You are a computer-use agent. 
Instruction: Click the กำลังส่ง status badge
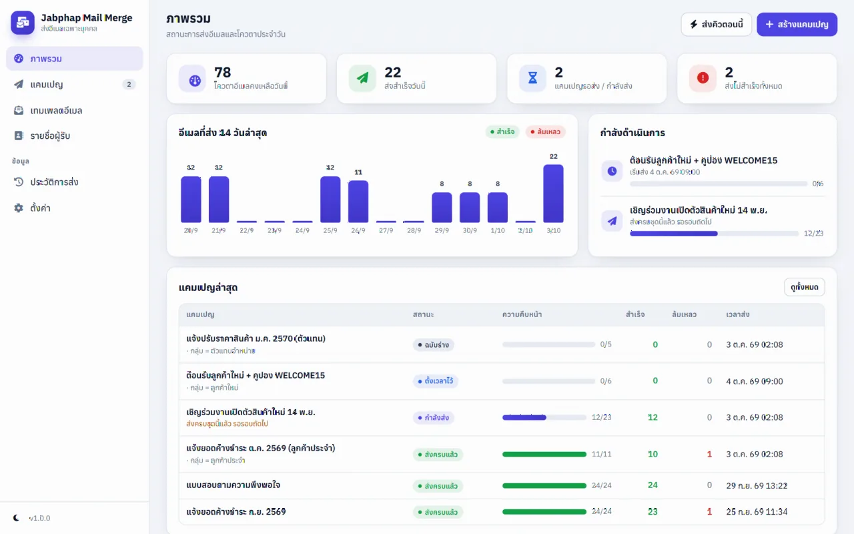[x=434, y=418]
